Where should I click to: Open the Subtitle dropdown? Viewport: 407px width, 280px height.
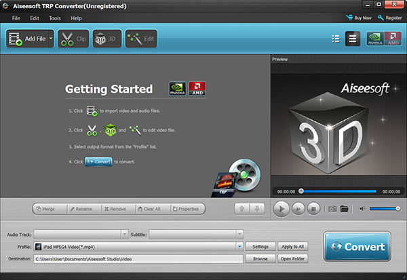(x=196, y=235)
